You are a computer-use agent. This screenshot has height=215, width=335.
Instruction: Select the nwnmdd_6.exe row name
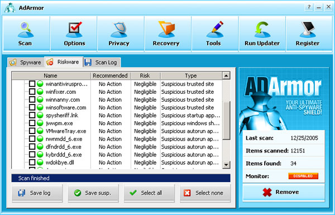tap(64, 139)
